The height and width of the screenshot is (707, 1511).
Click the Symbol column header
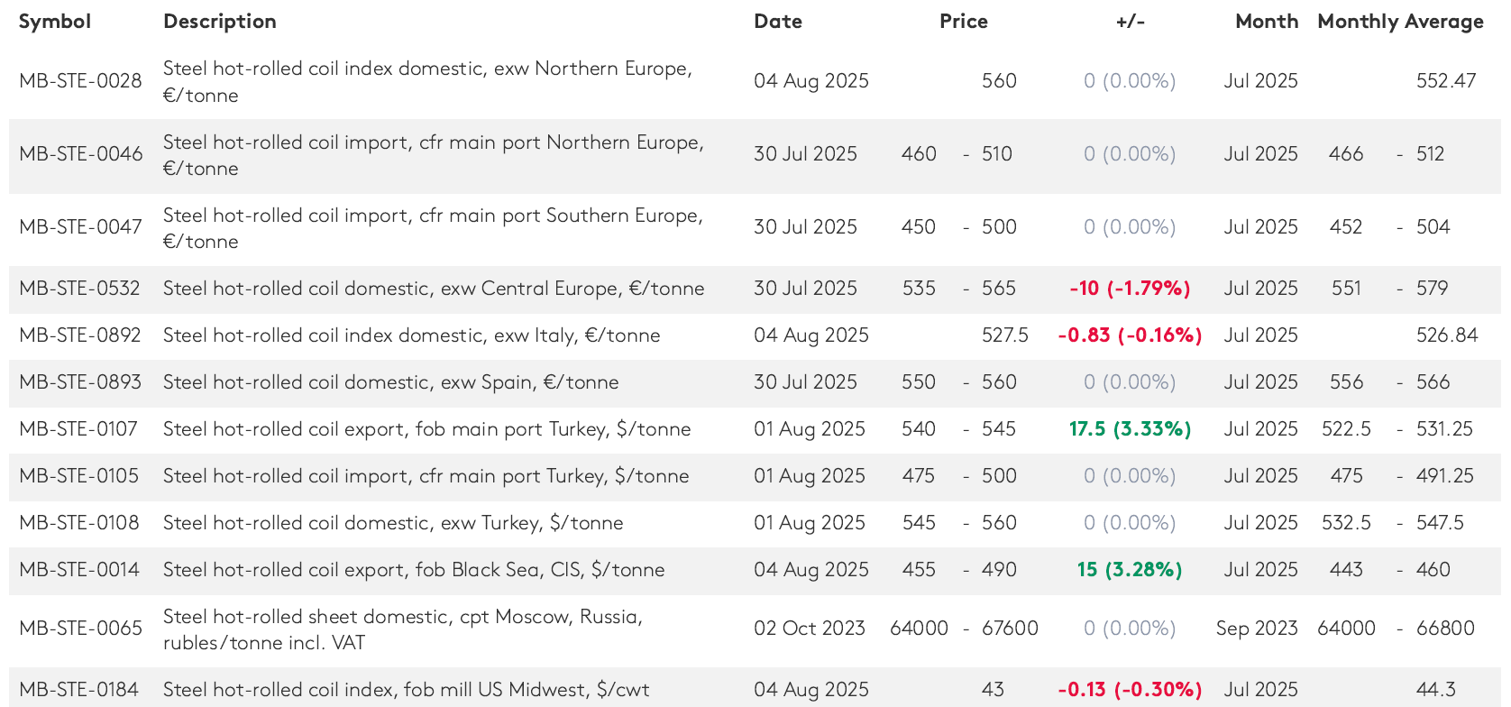55,22
